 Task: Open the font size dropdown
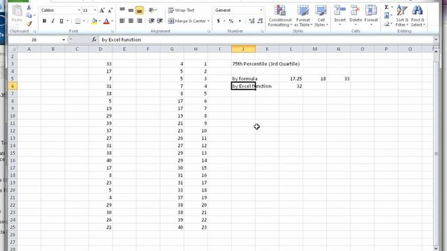(95, 10)
